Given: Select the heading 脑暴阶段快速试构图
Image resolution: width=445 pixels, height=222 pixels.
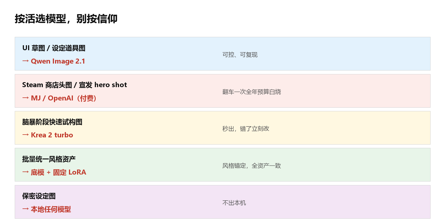Looking at the screenshot, I should pyautogui.click(x=52, y=122).
